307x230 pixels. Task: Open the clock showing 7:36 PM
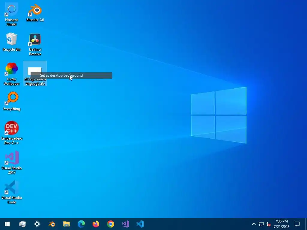click(x=281, y=224)
